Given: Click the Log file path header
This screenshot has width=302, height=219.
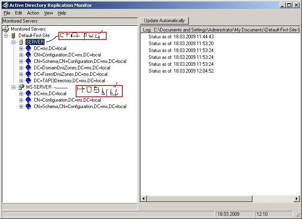Looking at the screenshot, I should point(221,30).
